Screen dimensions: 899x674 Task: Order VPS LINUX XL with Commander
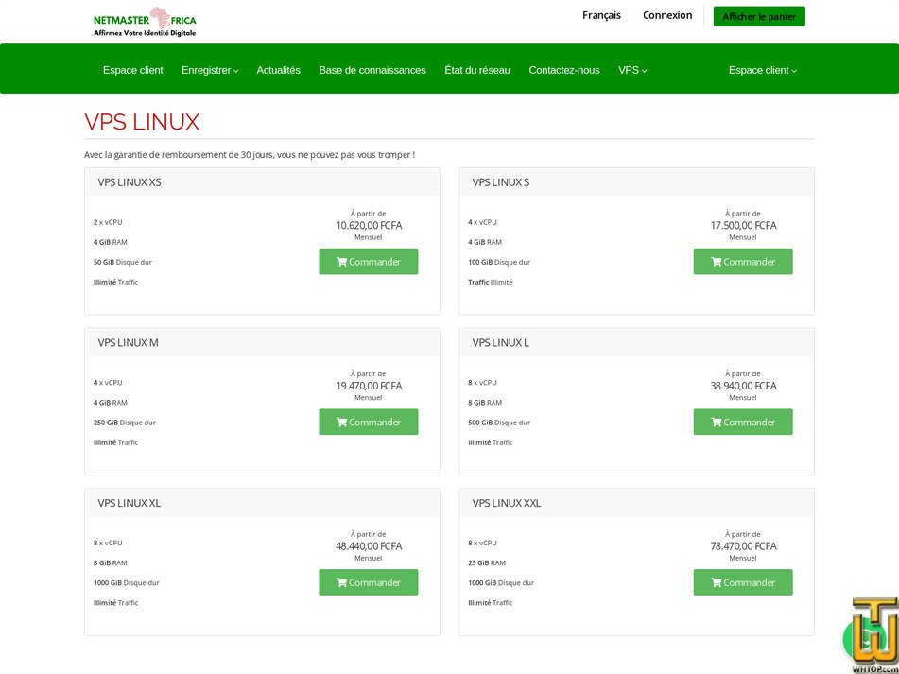tap(369, 583)
